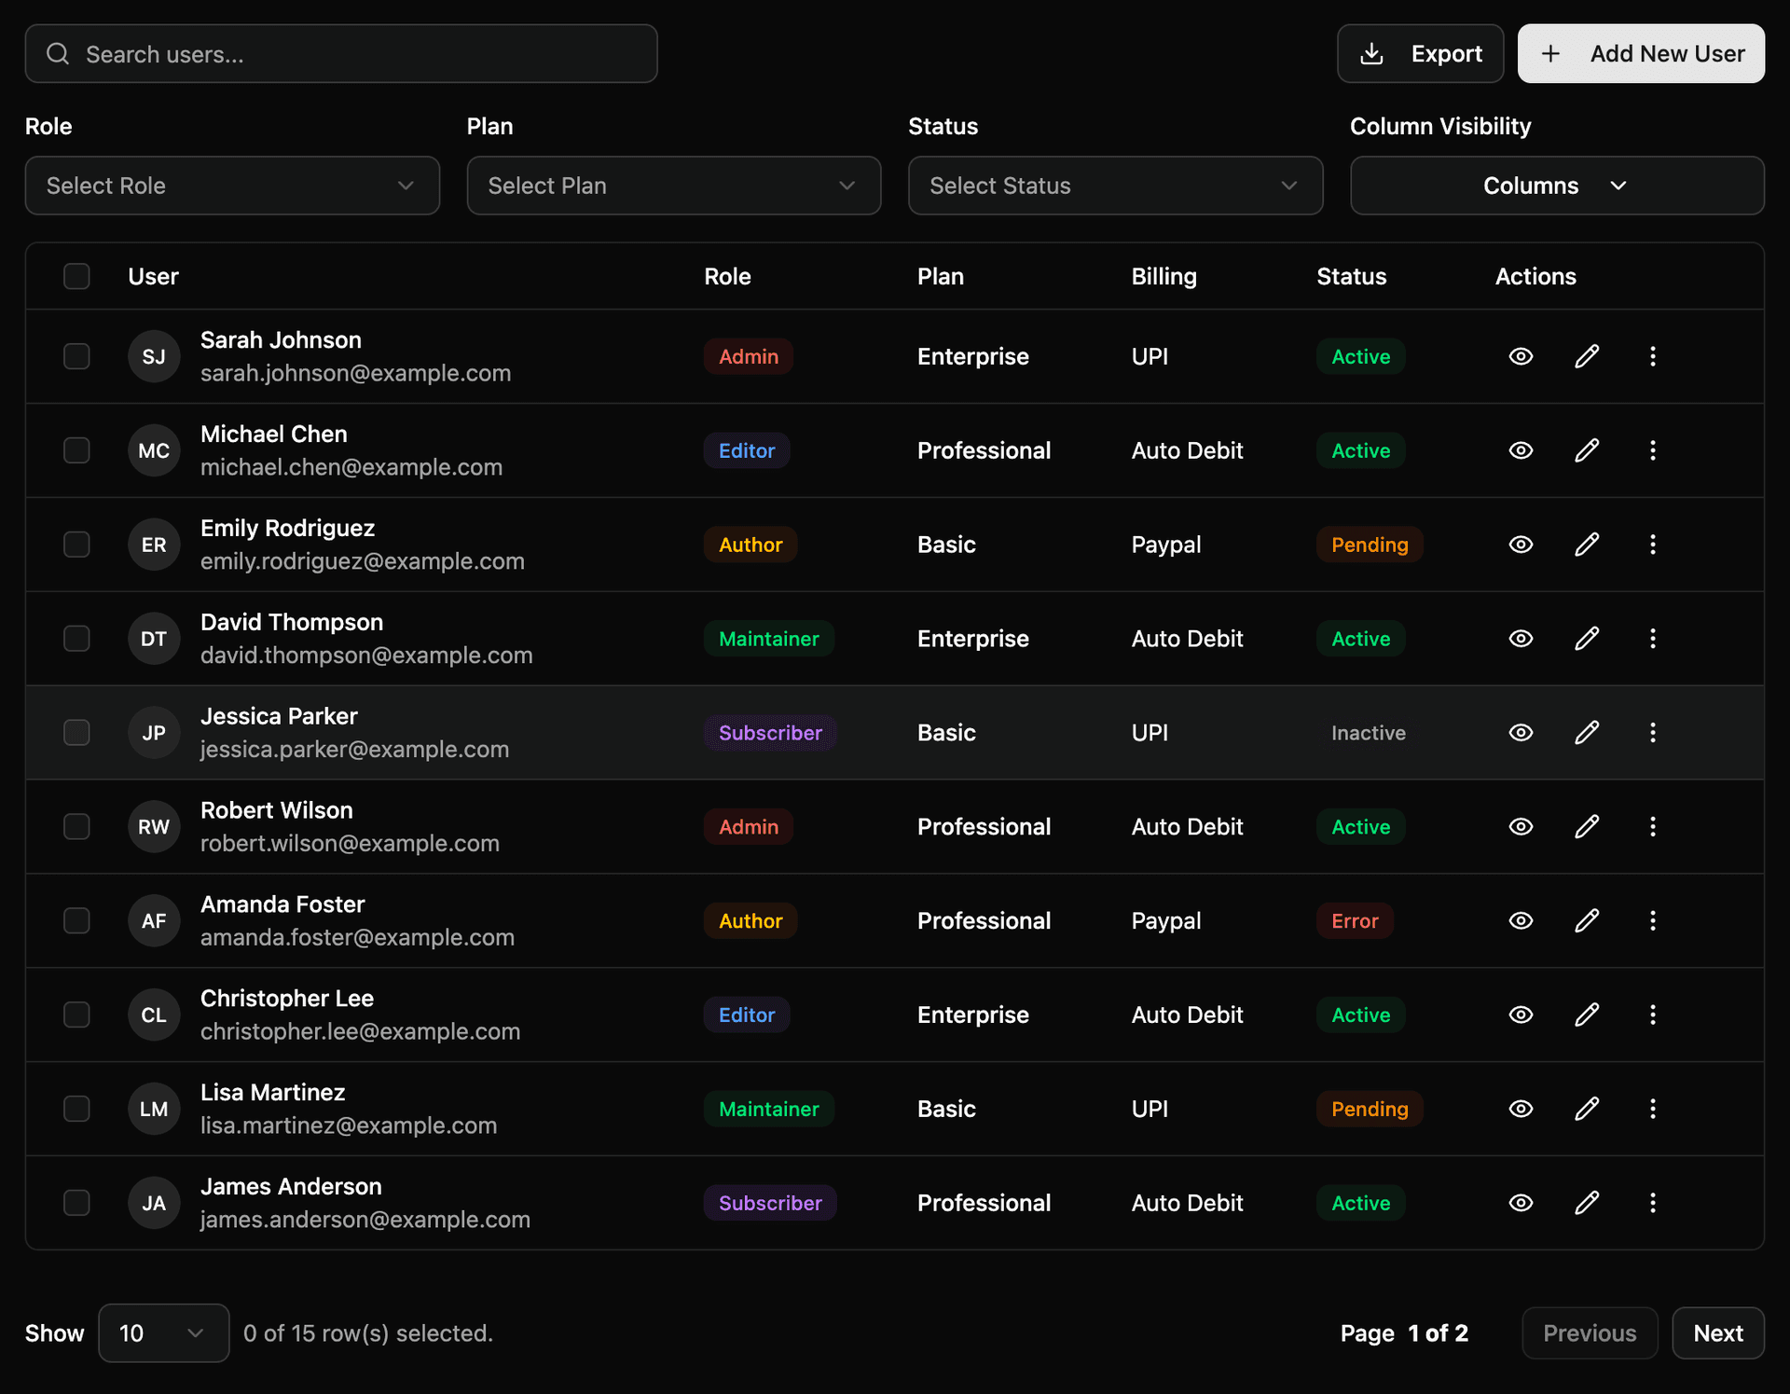Click the Export button
This screenshot has height=1394, width=1790.
[1420, 53]
